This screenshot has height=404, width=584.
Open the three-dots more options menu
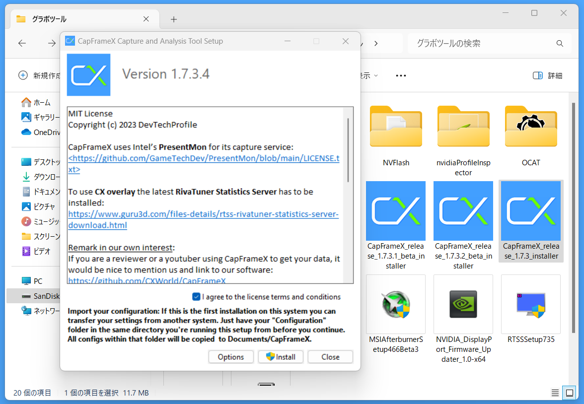click(401, 75)
